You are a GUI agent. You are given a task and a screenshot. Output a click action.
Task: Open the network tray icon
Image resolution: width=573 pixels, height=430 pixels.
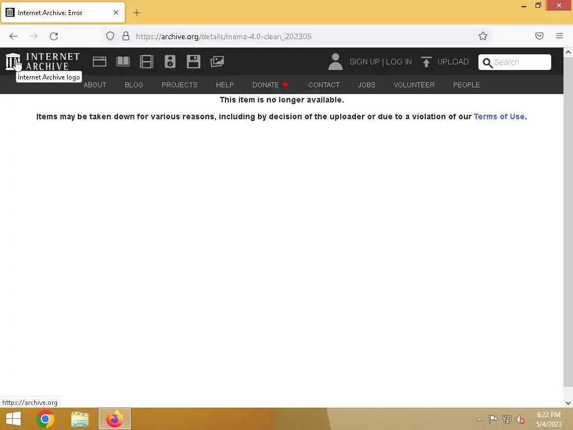click(x=507, y=419)
